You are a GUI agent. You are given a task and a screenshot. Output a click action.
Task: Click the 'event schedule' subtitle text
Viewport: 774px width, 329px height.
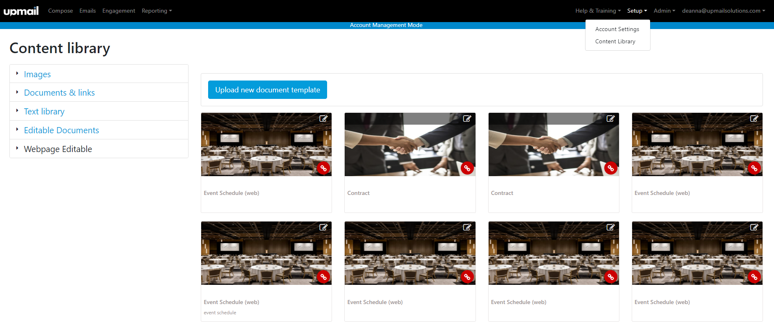coord(220,313)
